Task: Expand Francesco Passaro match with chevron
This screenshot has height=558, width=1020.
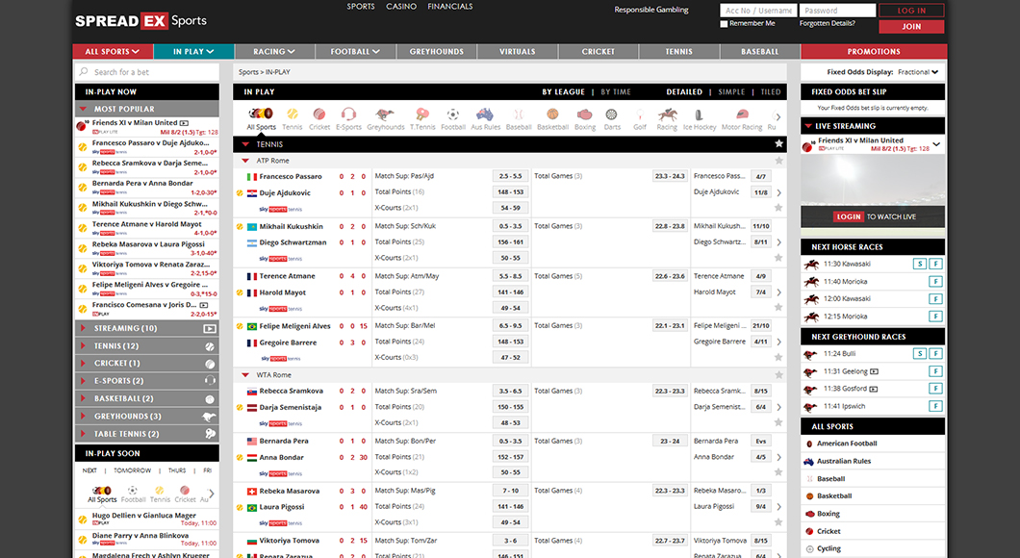Action: click(778, 192)
